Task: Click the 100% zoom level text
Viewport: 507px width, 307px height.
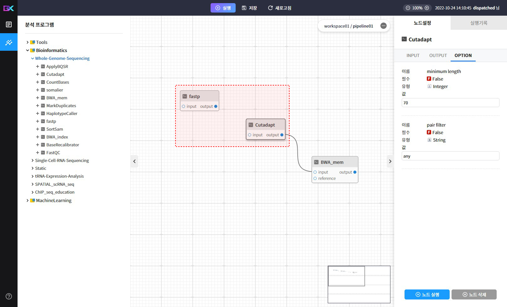Action: click(417, 8)
